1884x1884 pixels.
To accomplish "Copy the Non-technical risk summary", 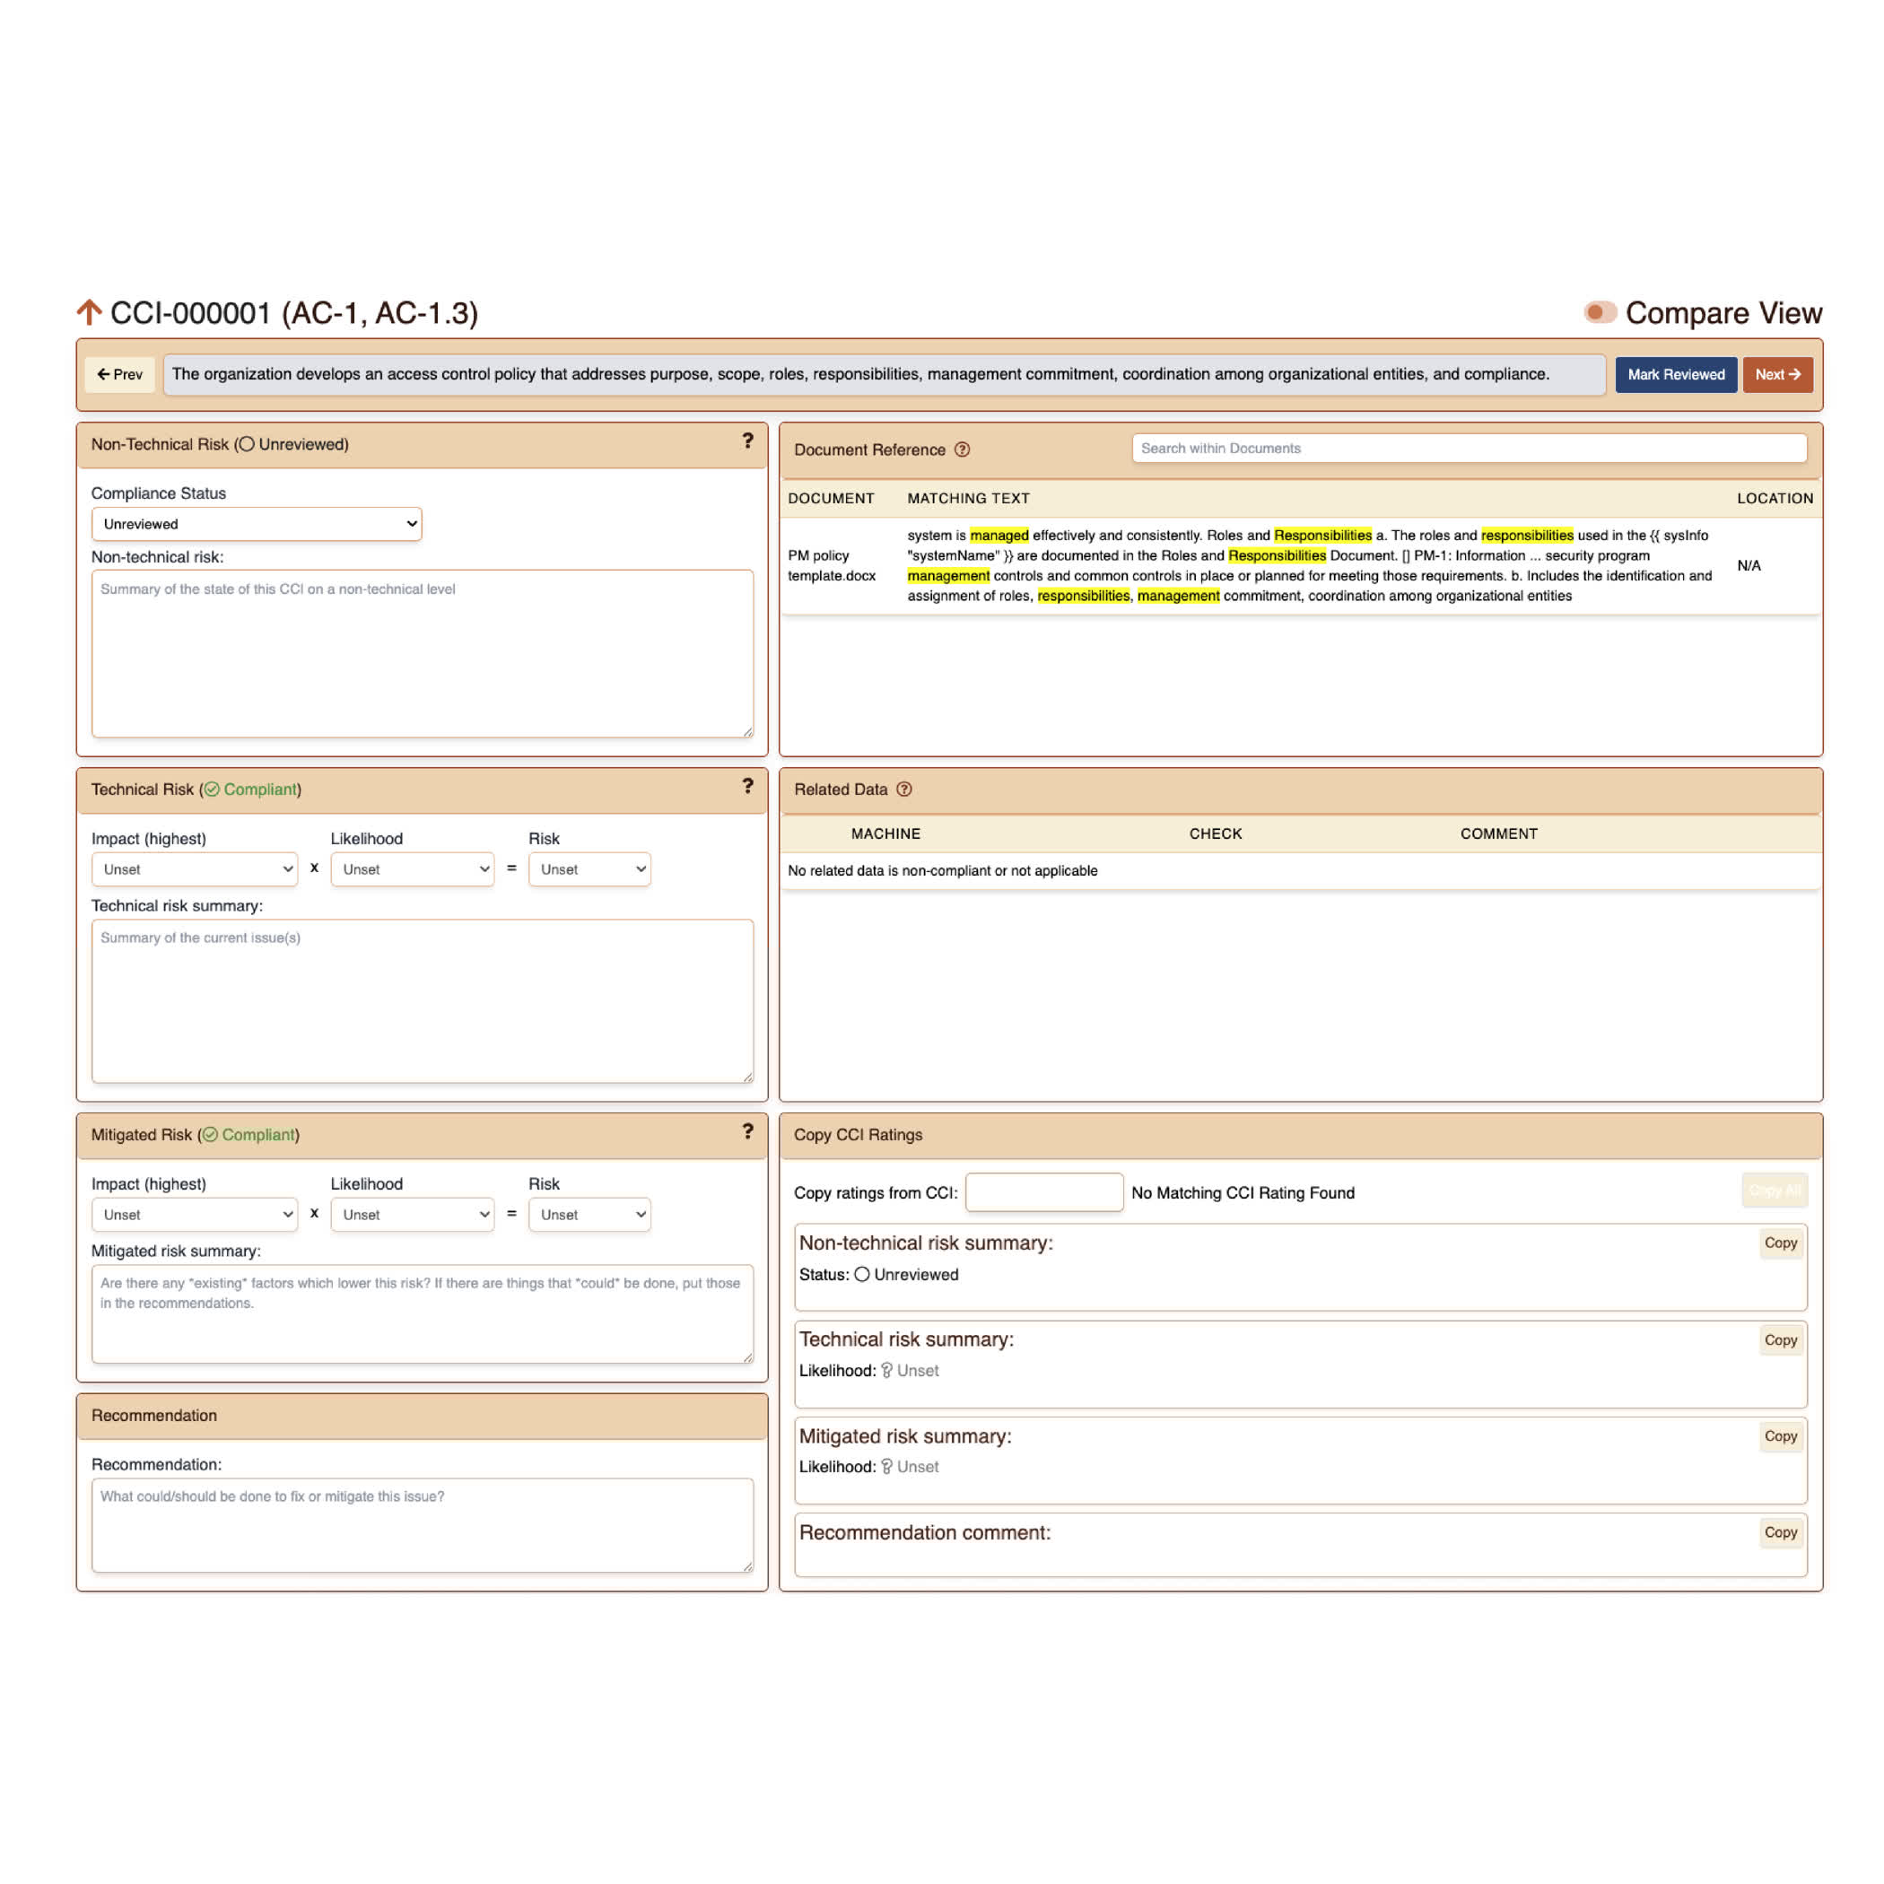I will tap(1779, 1243).
